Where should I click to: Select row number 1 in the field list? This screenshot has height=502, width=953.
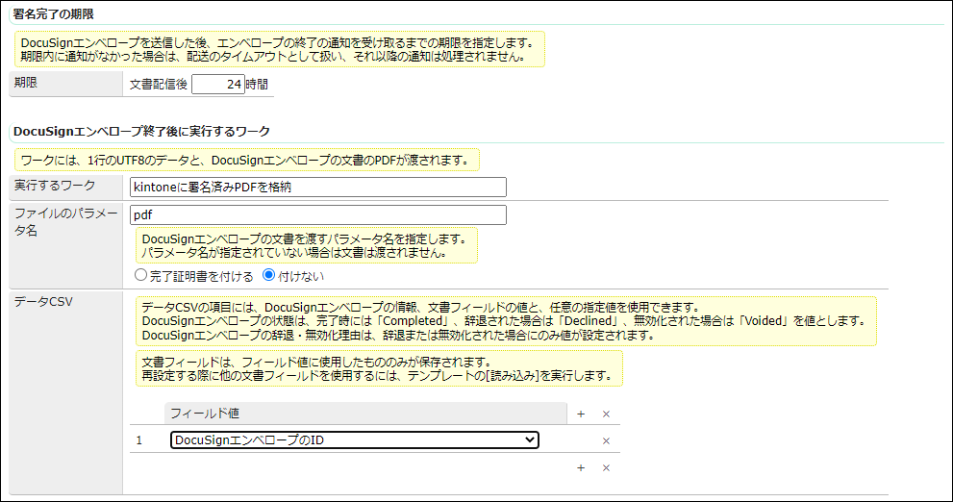[138, 440]
